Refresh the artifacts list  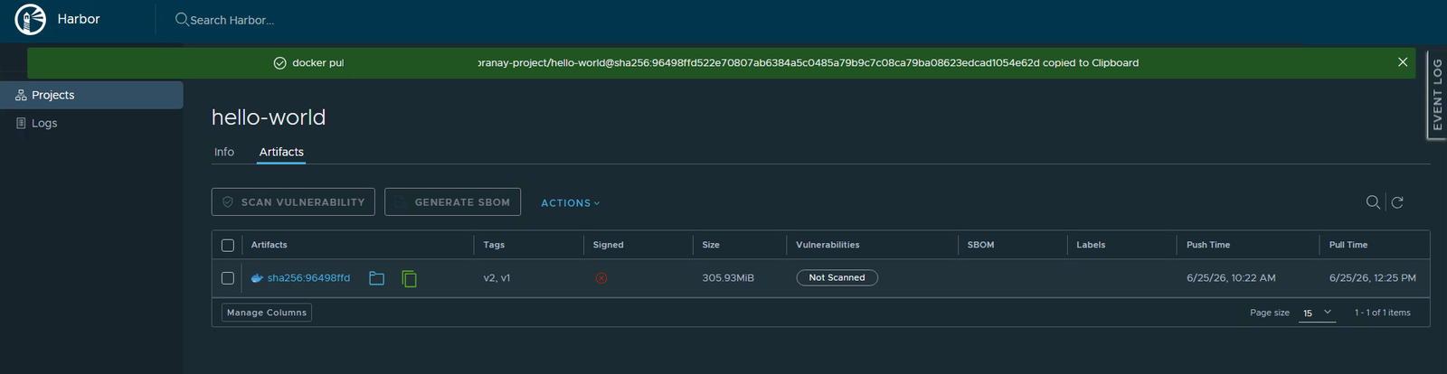pyautogui.click(x=1397, y=202)
